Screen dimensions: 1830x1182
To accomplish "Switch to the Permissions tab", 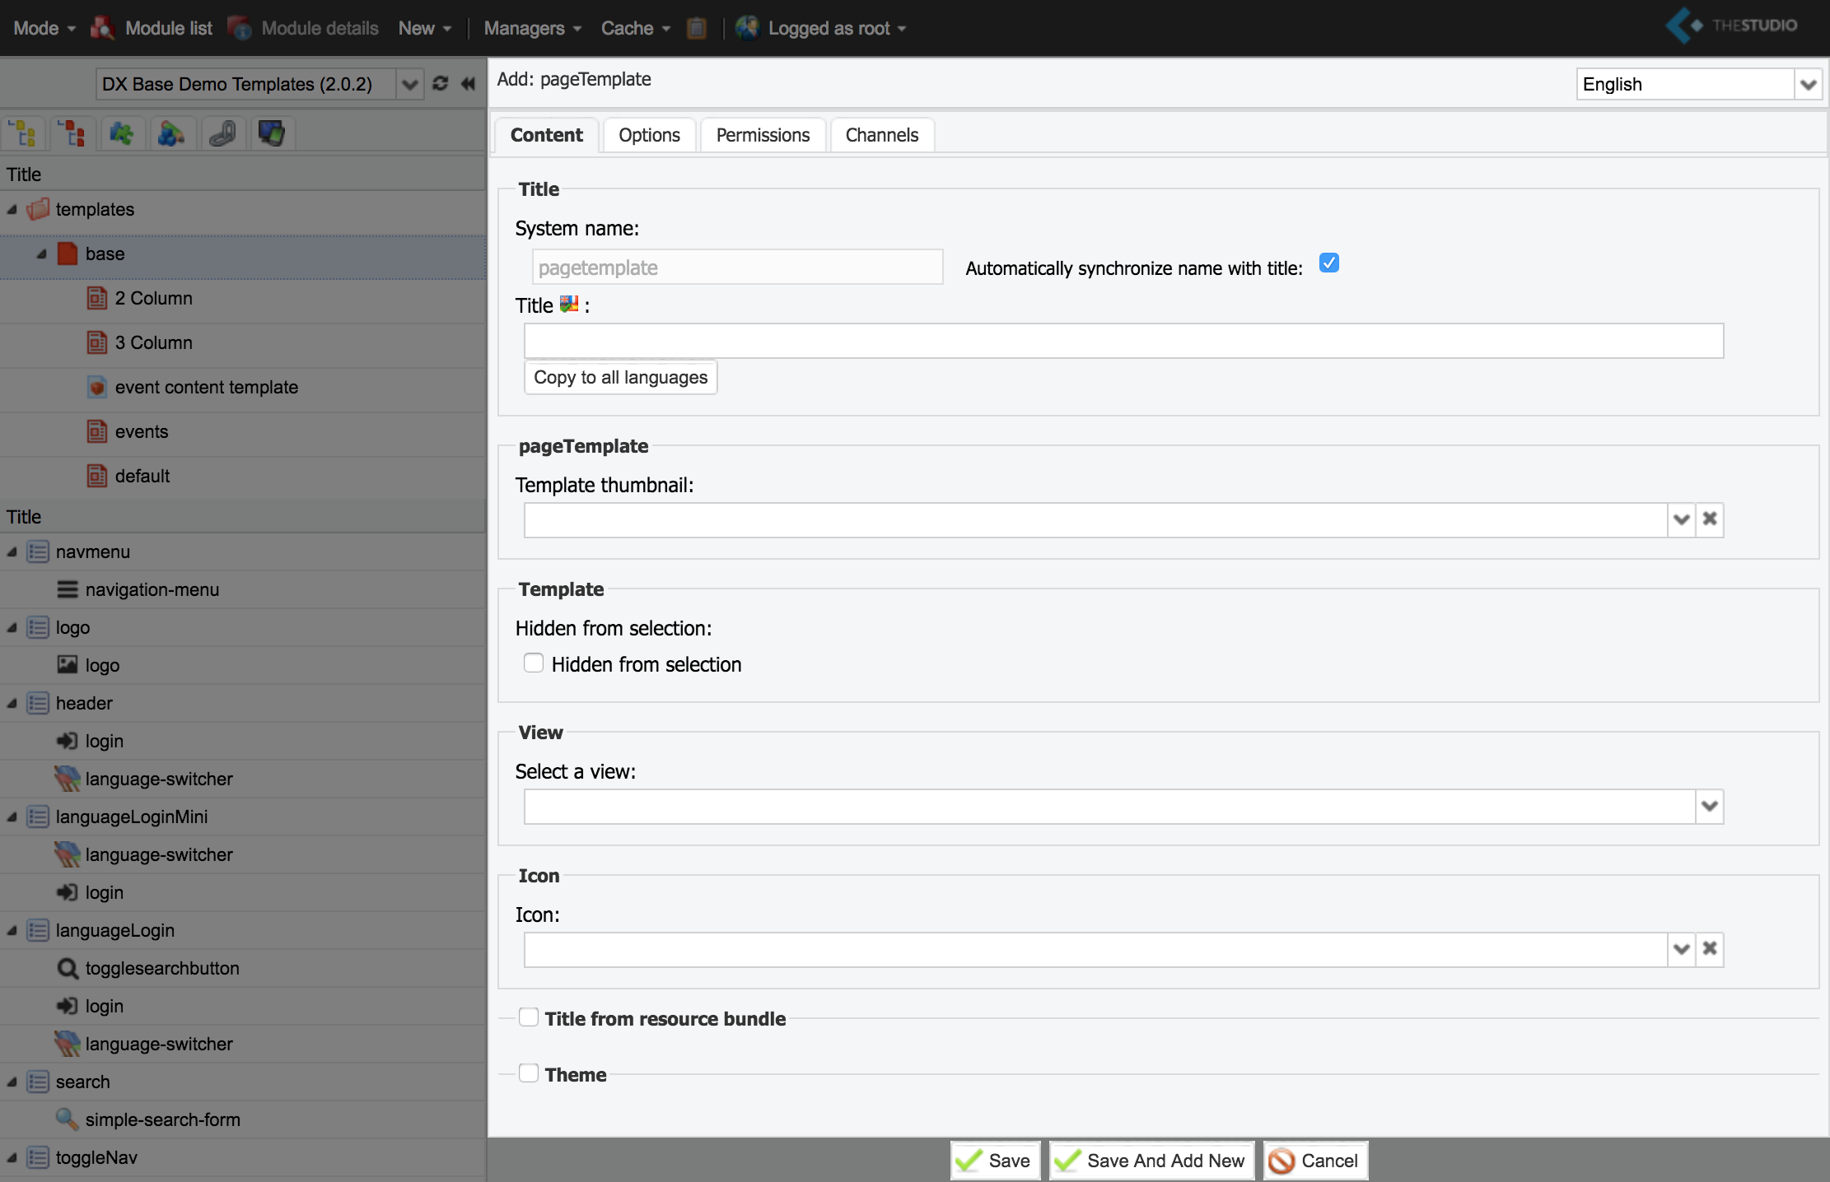I will coord(763,135).
